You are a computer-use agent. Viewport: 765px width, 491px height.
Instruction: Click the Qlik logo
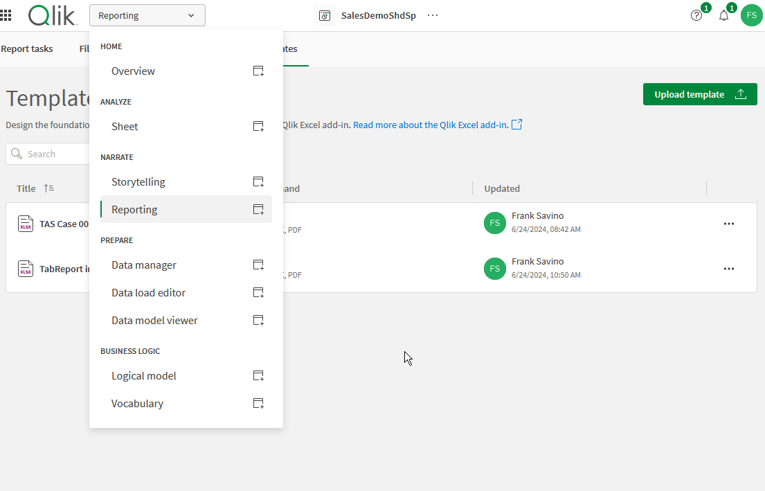[x=52, y=15]
